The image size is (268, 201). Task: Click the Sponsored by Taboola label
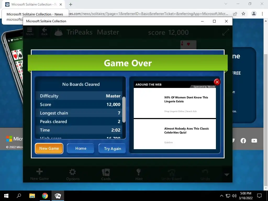(x=204, y=87)
